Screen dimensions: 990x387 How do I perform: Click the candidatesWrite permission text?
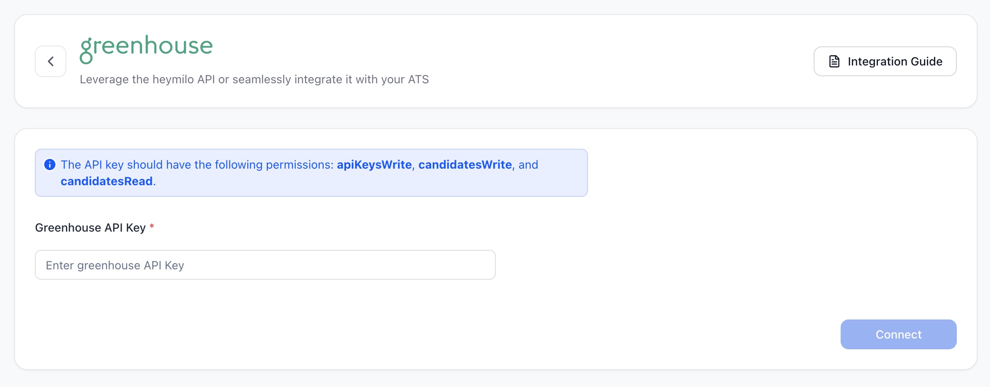(x=465, y=164)
